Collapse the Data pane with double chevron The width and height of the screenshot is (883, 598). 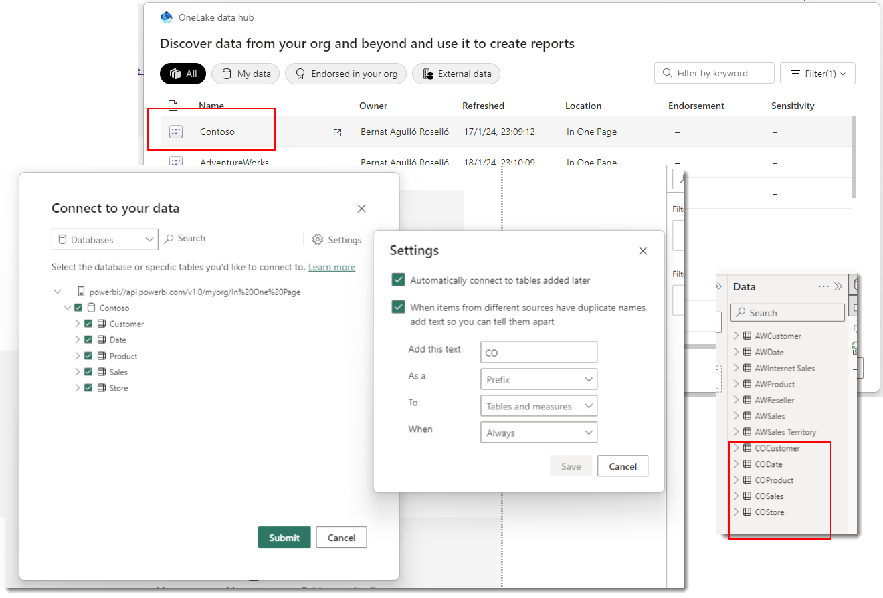[x=838, y=286]
